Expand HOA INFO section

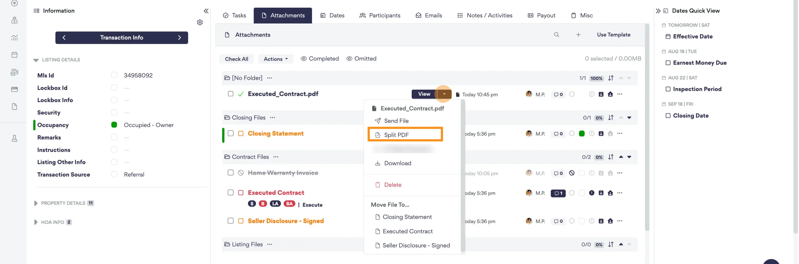coord(36,222)
